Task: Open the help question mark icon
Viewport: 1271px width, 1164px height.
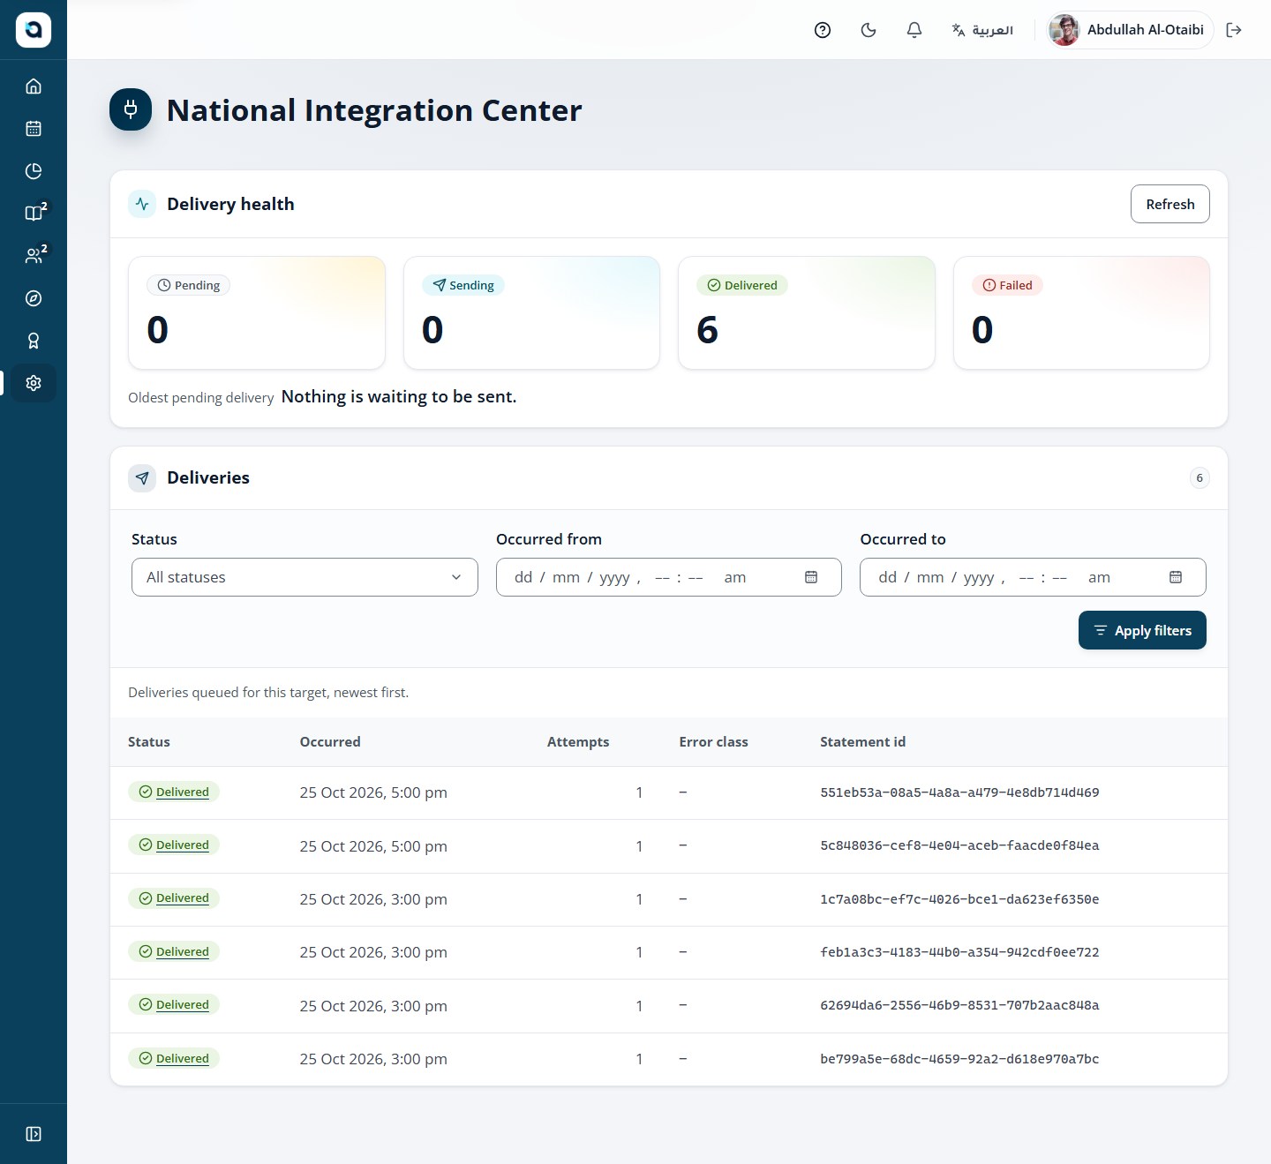Action: pyautogui.click(x=823, y=30)
